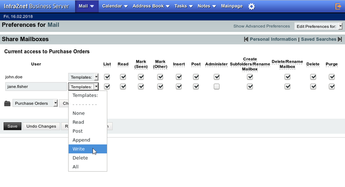
Task: Go to Mainpage
Action: pyautogui.click(x=232, y=6)
